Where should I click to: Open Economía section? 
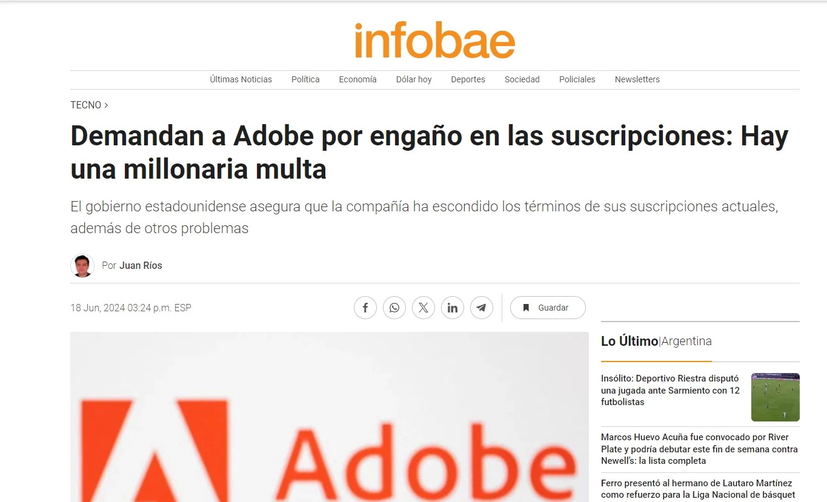(x=357, y=79)
